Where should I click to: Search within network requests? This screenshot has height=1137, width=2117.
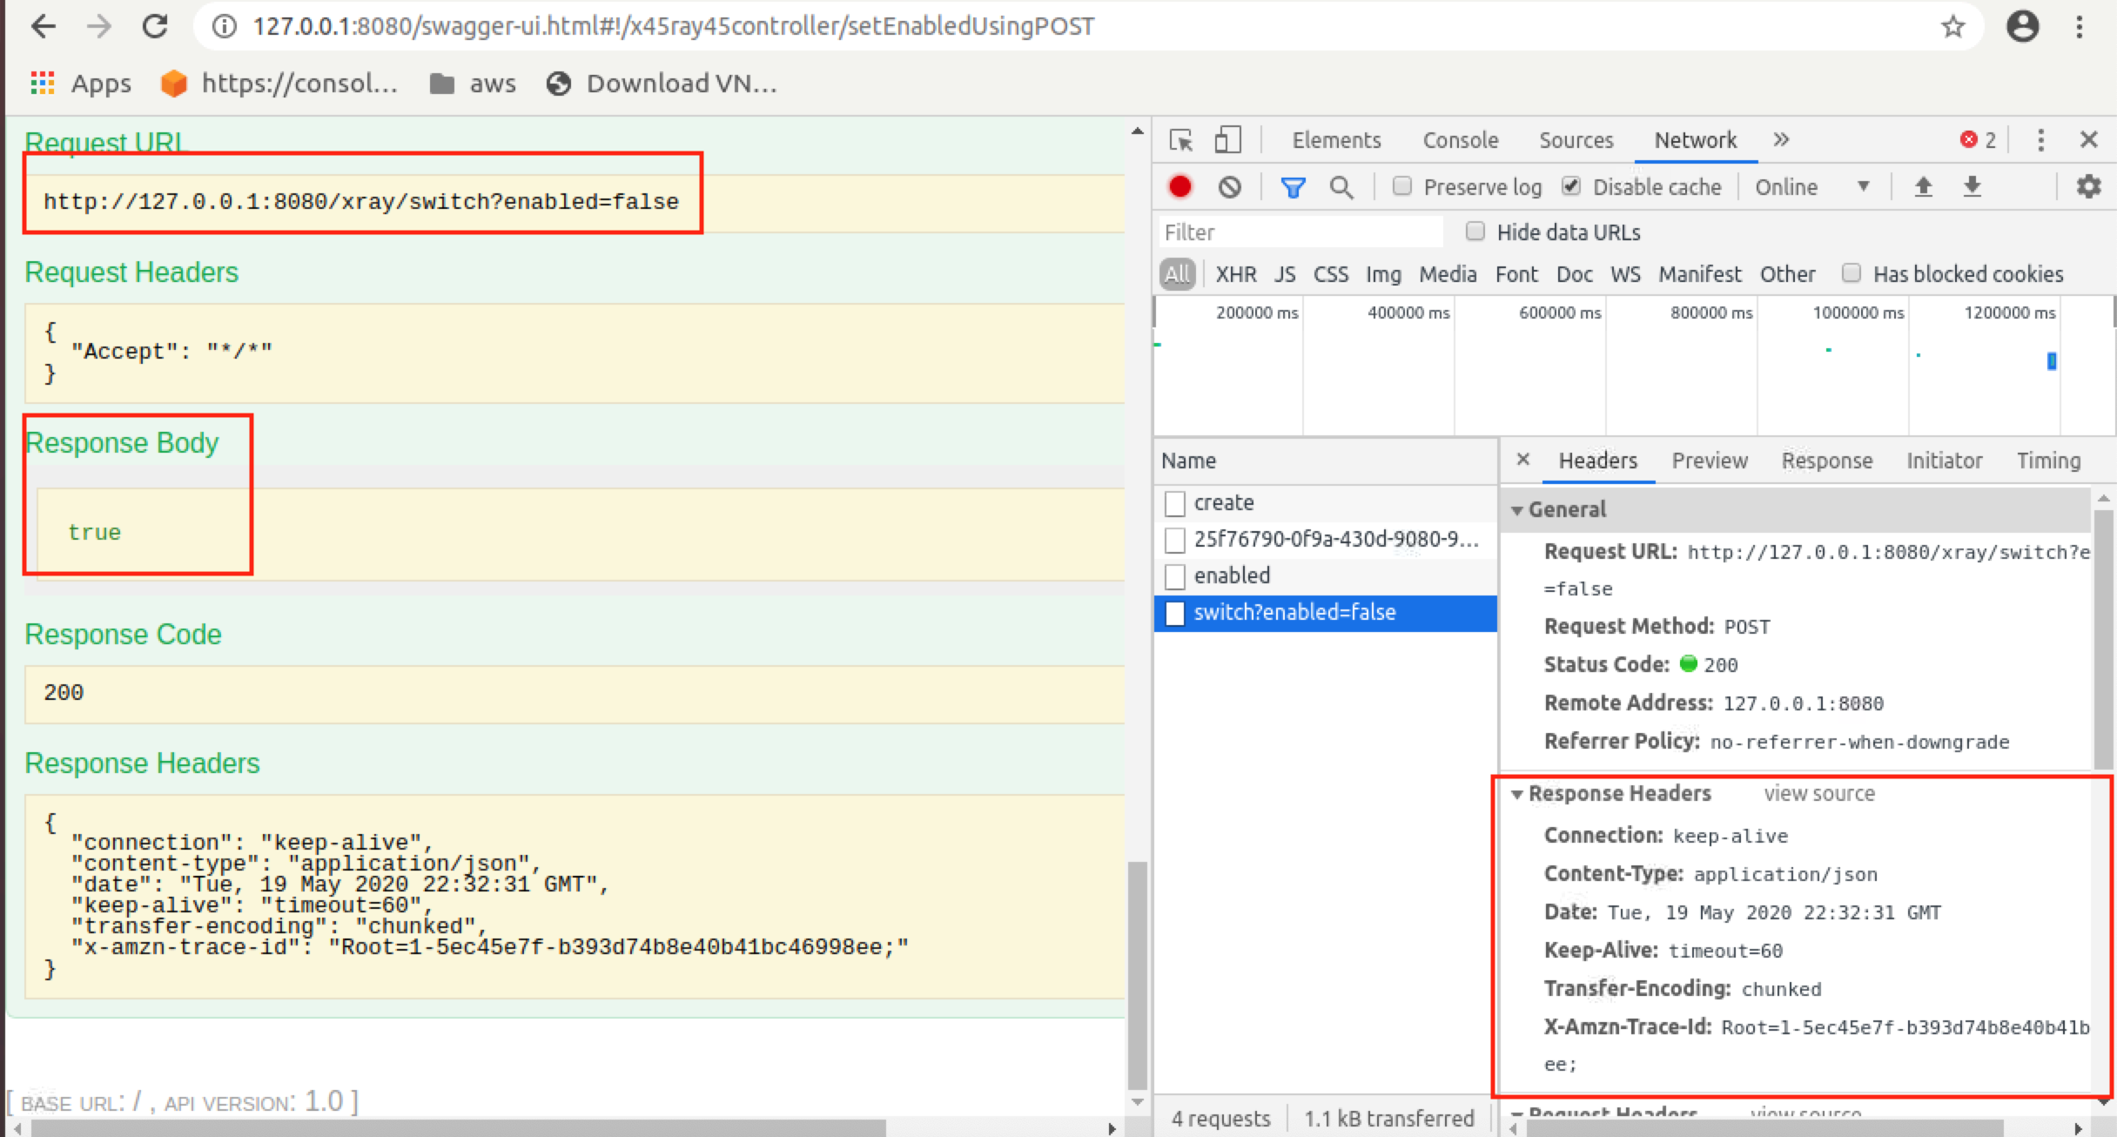click(1341, 186)
